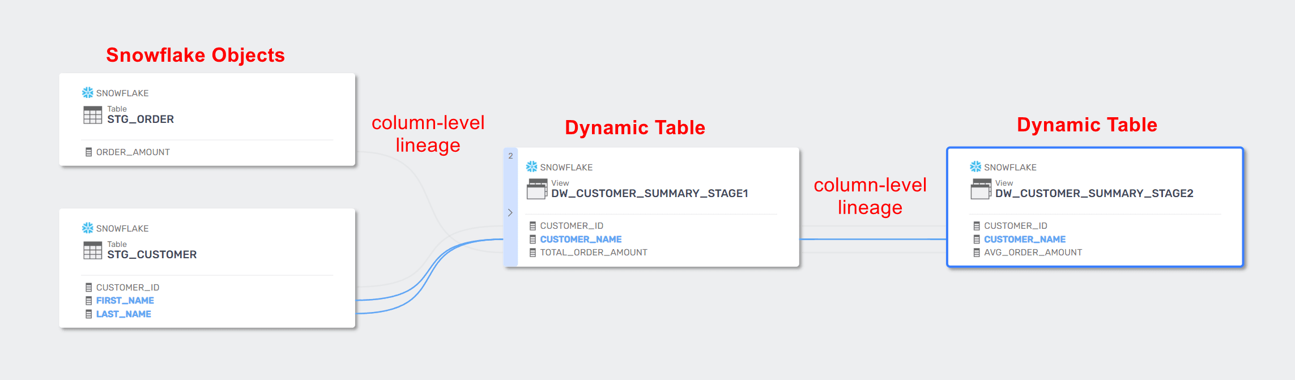Click the Snowflake logo on the STG_ORDER card
The image size is (1295, 380).
[x=88, y=92]
